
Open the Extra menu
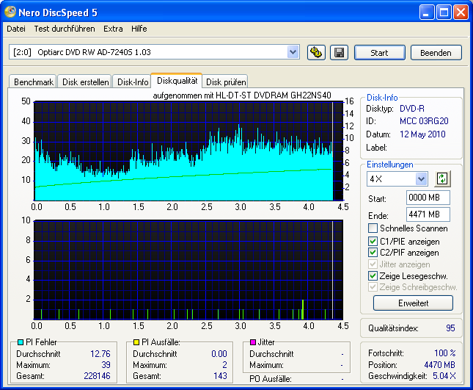113,29
